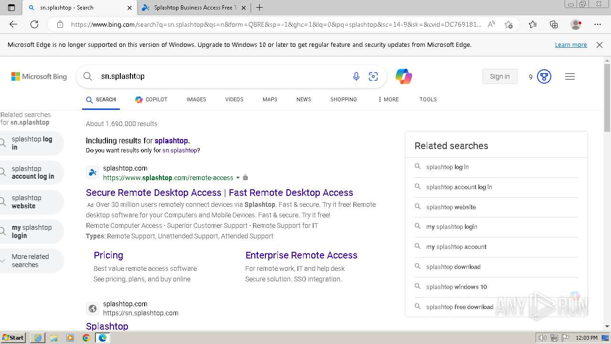Screen dimensions: 611x344
Task: Open Secure Remote Desktop Access ad title
Action: [x=220, y=193]
